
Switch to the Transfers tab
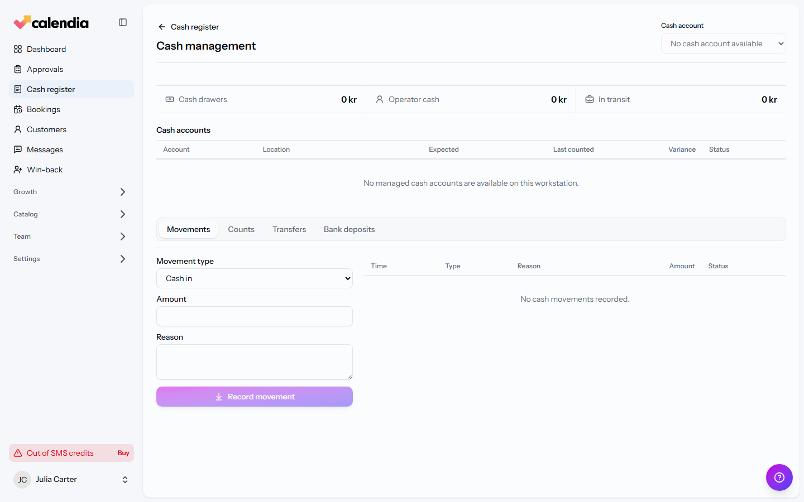click(289, 229)
